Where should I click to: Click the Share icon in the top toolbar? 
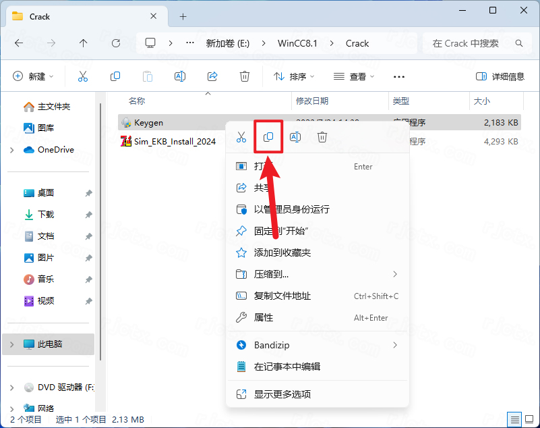click(x=212, y=76)
